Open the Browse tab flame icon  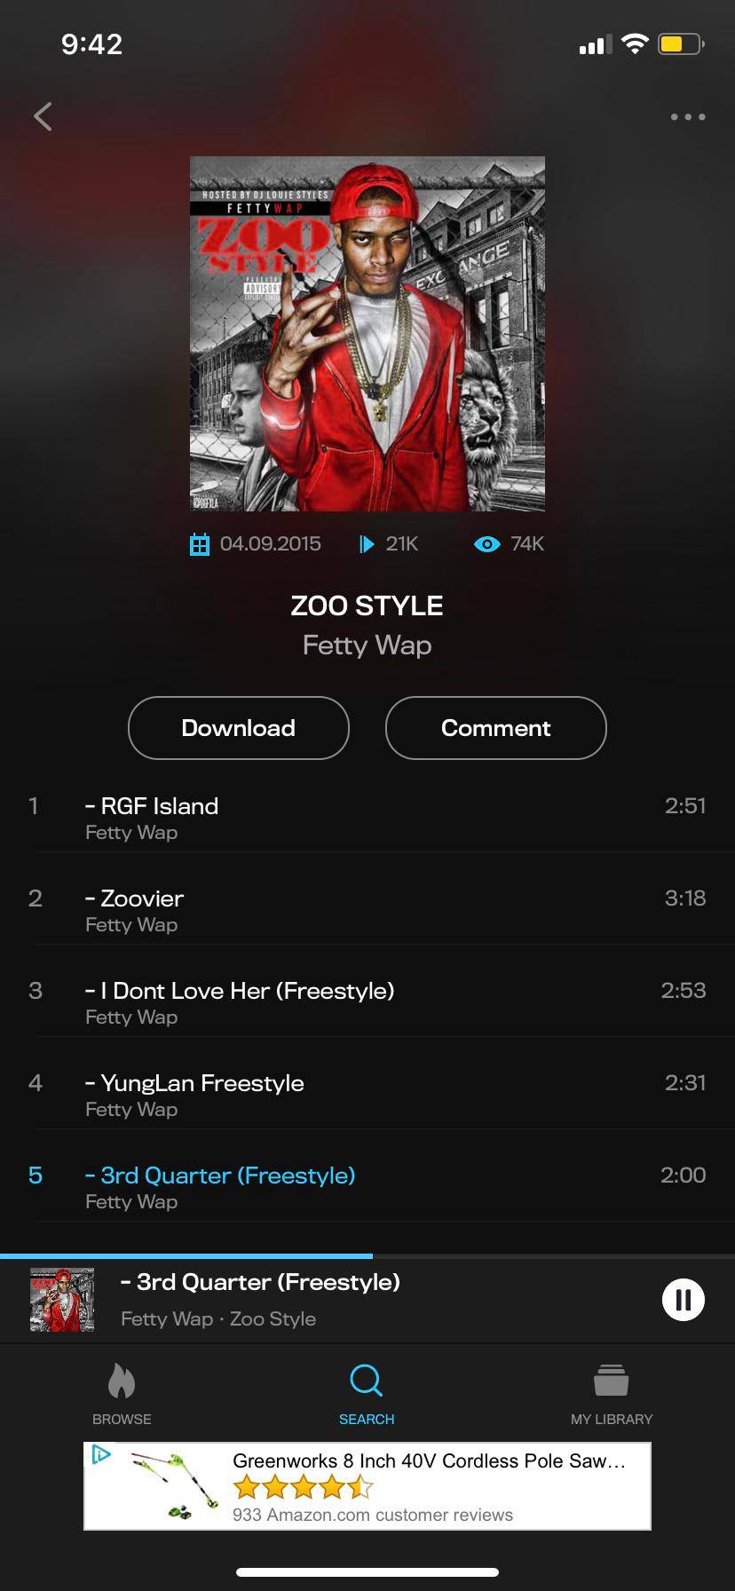(x=122, y=1381)
